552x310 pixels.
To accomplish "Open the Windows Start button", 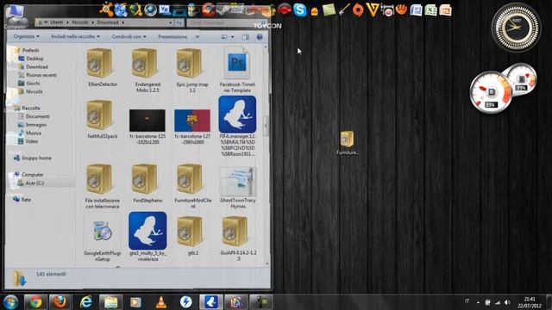I will [x=10, y=302].
